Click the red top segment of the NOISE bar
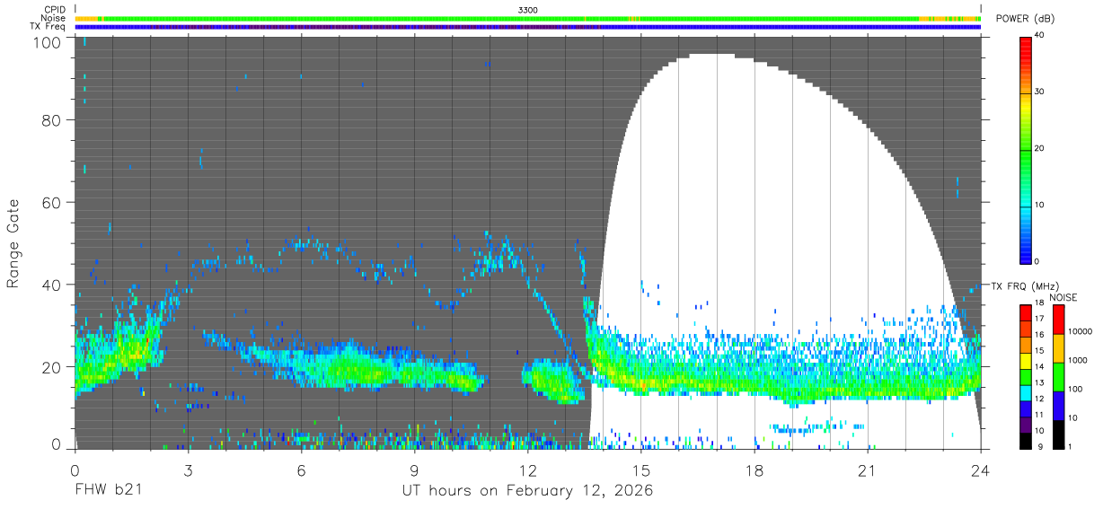The width and height of the screenshot is (1103, 509). [1058, 320]
